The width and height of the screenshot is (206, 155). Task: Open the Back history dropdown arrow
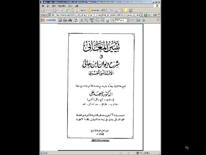click(51, 10)
